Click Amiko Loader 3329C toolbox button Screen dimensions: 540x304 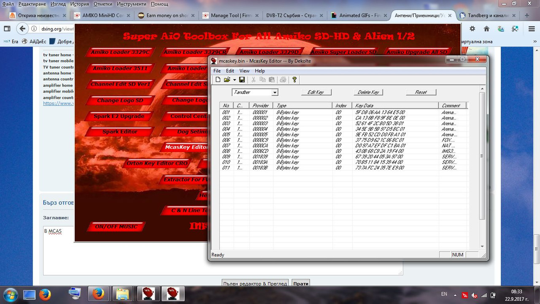tap(121, 52)
